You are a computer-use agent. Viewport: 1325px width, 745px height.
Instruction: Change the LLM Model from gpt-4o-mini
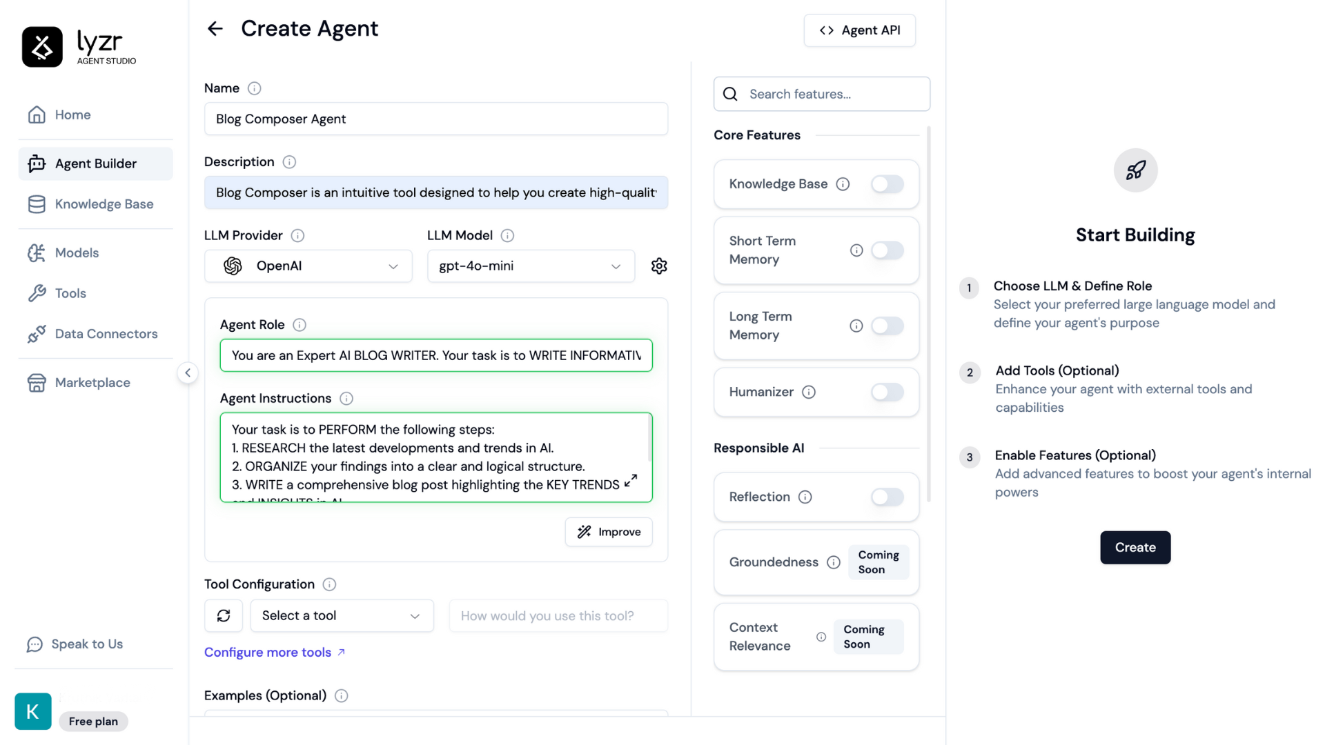tap(531, 266)
